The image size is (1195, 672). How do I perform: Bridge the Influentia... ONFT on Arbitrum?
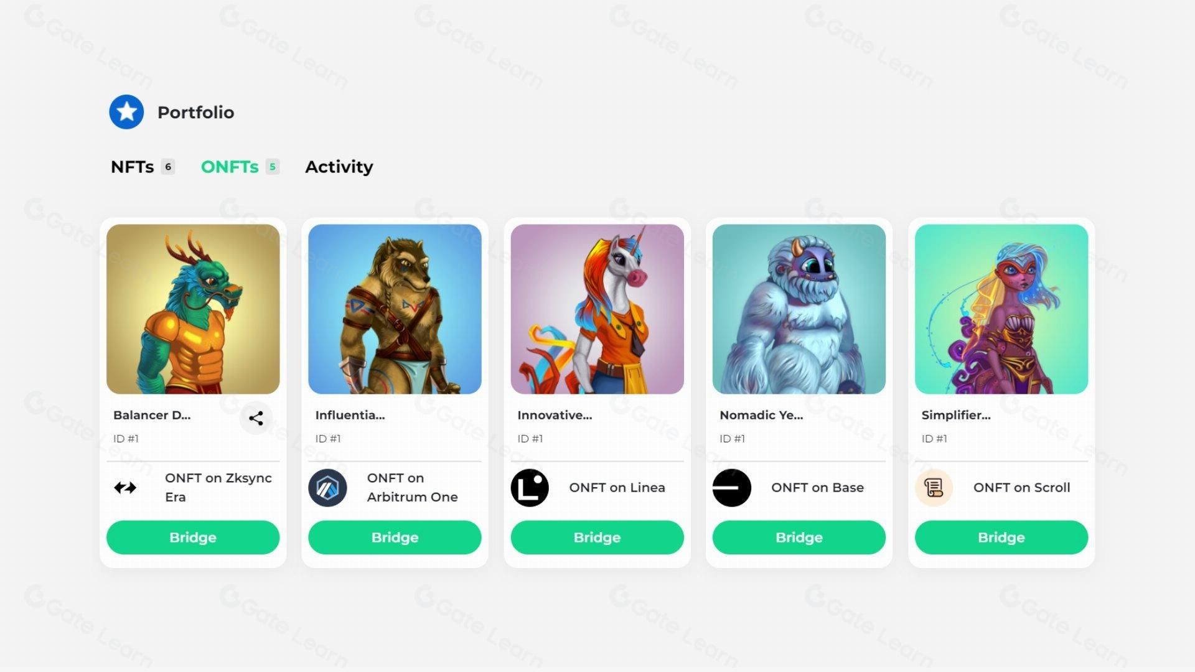pyautogui.click(x=395, y=538)
